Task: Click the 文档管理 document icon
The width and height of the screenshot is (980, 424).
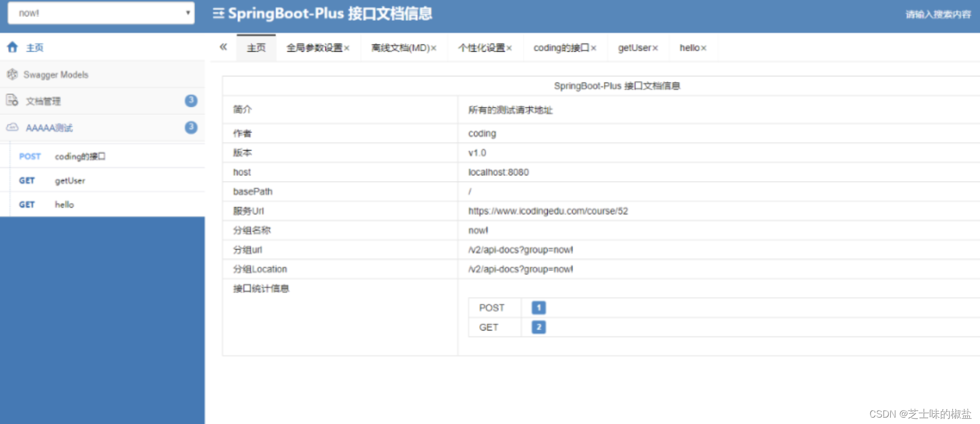Action: coord(12,100)
